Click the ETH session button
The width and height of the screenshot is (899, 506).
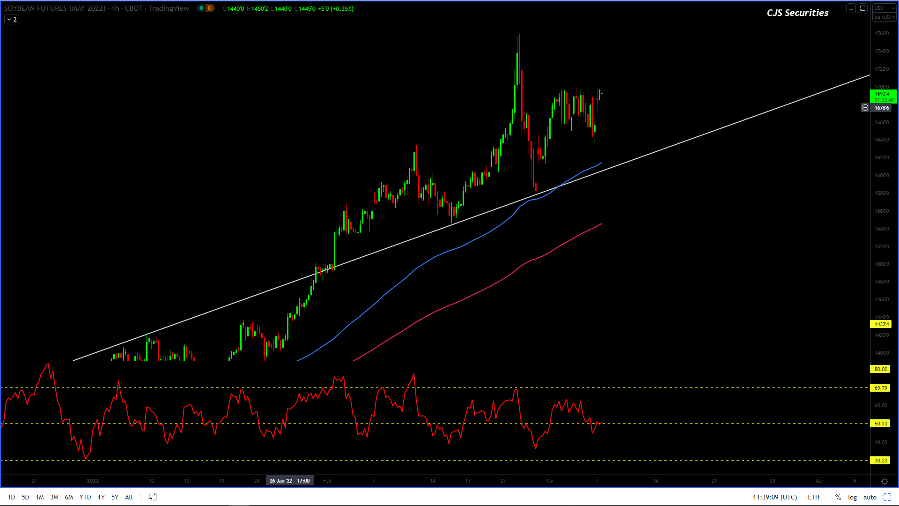coord(813,497)
